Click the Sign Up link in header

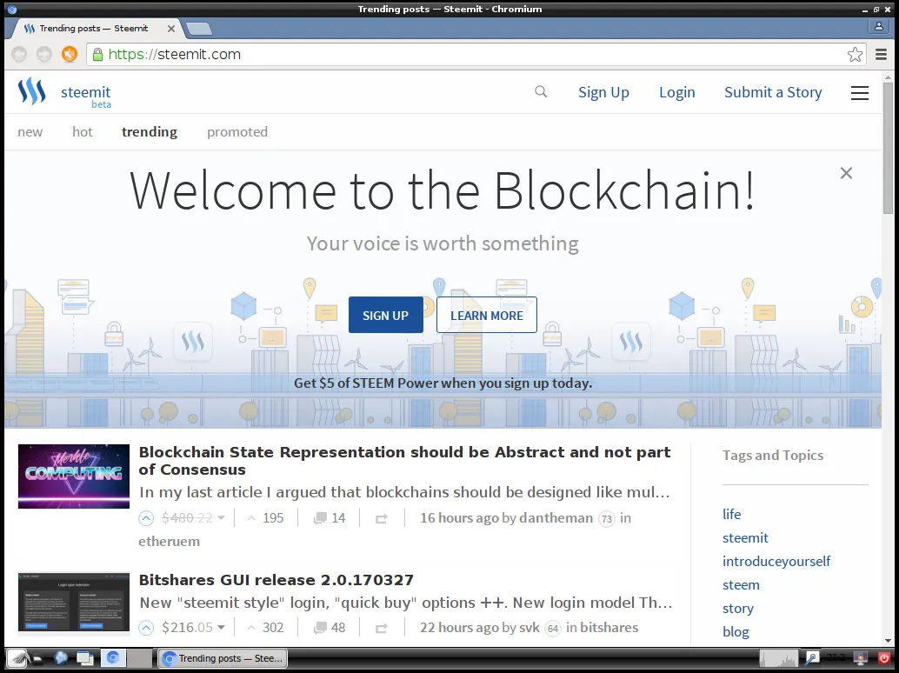point(603,92)
